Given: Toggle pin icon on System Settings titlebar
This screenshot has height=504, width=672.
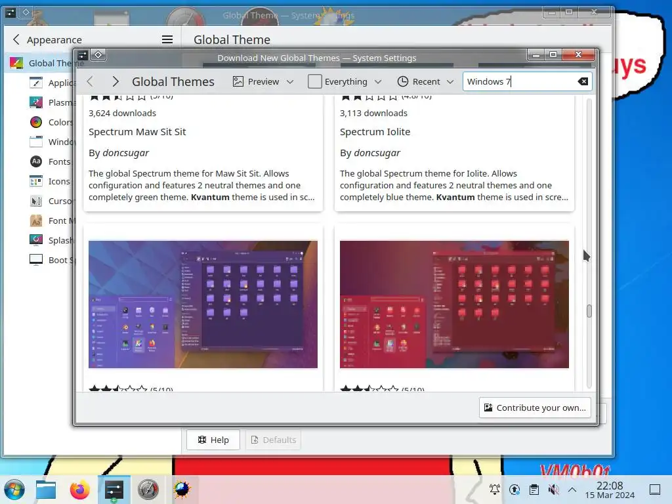Looking at the screenshot, I should [x=26, y=12].
